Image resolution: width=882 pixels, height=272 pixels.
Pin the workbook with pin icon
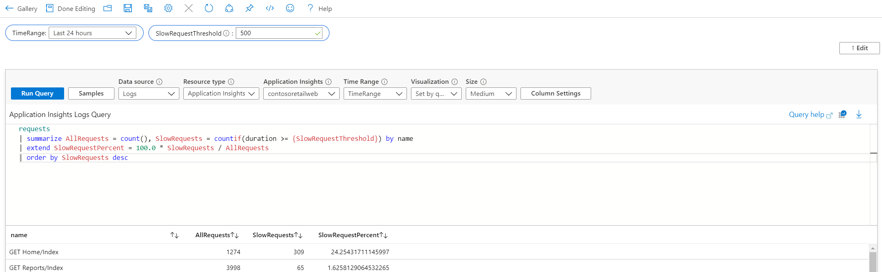click(x=250, y=8)
